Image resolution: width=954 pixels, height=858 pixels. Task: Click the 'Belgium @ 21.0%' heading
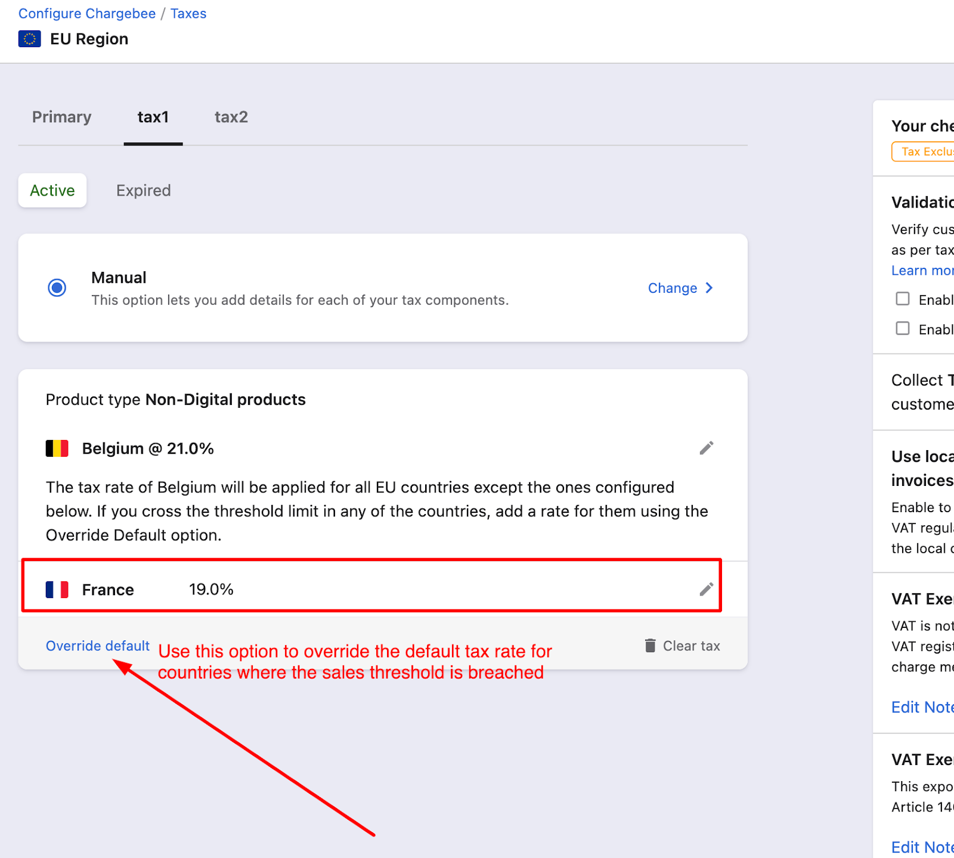[x=148, y=448]
